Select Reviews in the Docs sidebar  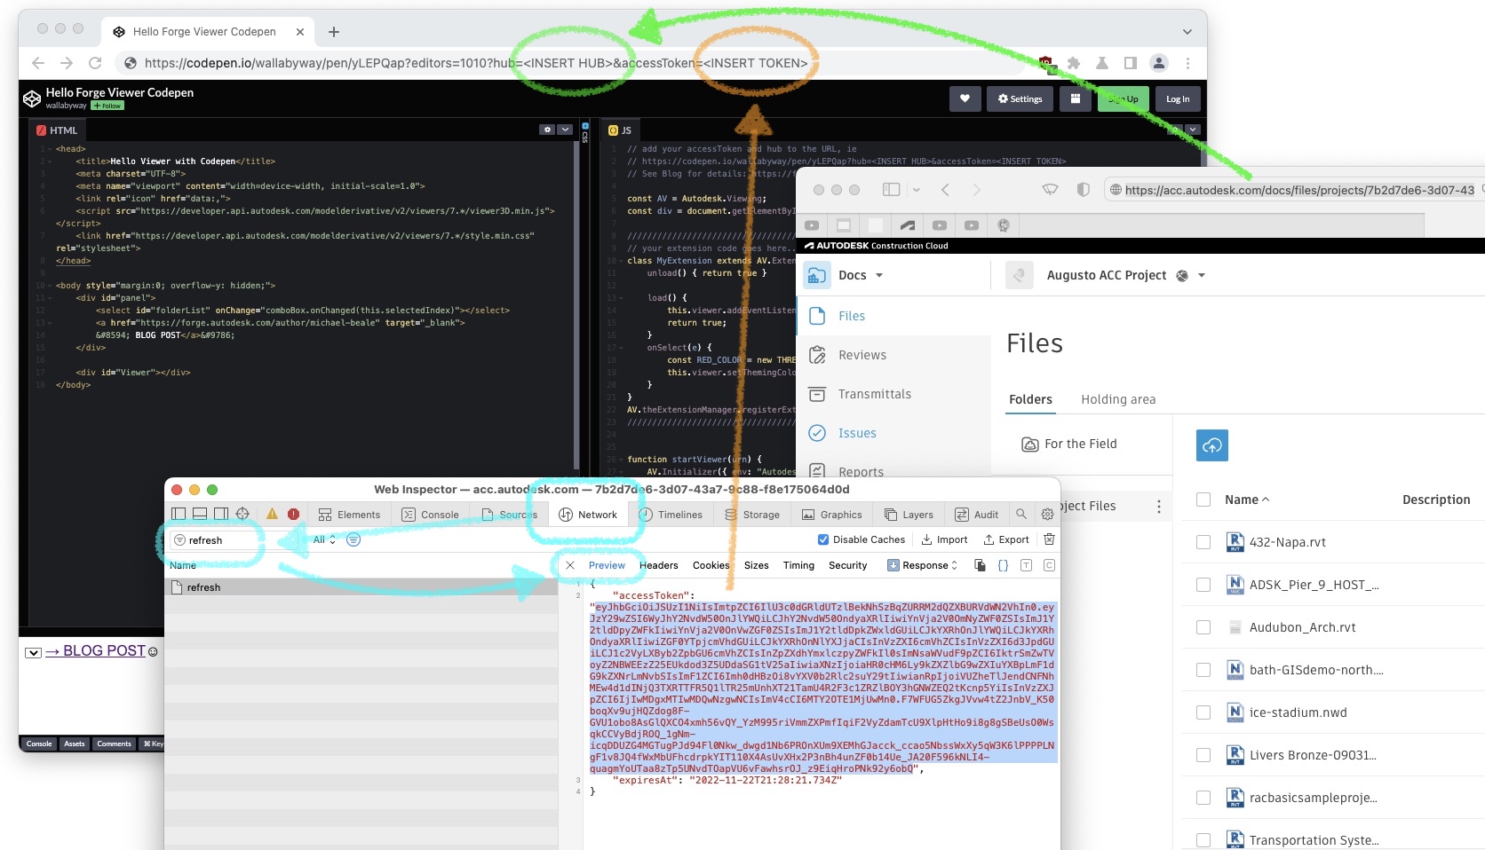tap(862, 355)
